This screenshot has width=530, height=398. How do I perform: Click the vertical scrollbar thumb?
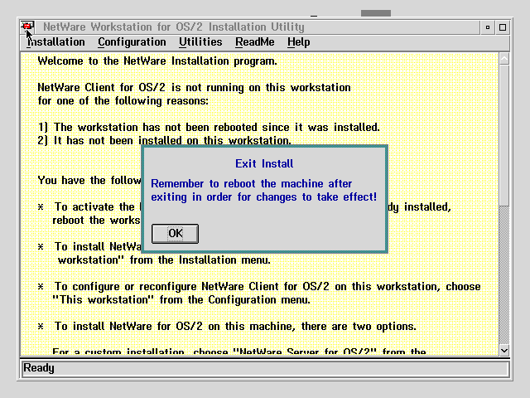pyautogui.click(x=504, y=135)
